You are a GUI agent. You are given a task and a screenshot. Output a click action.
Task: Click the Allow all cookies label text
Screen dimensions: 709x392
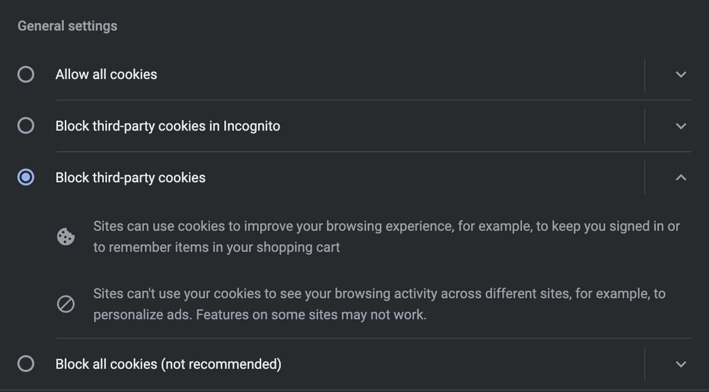tap(106, 74)
